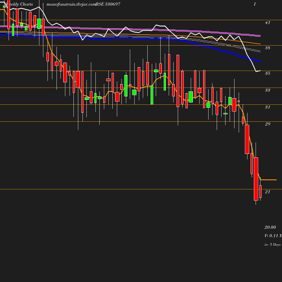Click the price axis label 31

(267, 107)
